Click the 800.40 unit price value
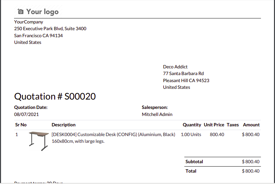This screenshot has height=184, width=275. [x=217, y=134]
